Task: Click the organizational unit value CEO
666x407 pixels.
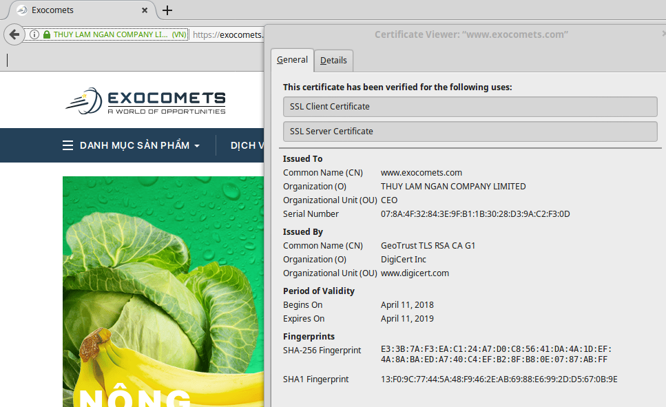Action: coord(389,200)
